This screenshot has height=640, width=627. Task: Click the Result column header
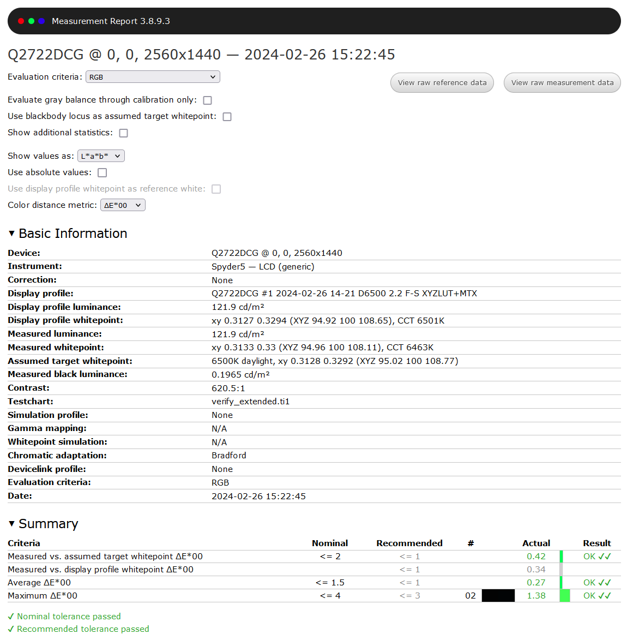click(x=597, y=543)
